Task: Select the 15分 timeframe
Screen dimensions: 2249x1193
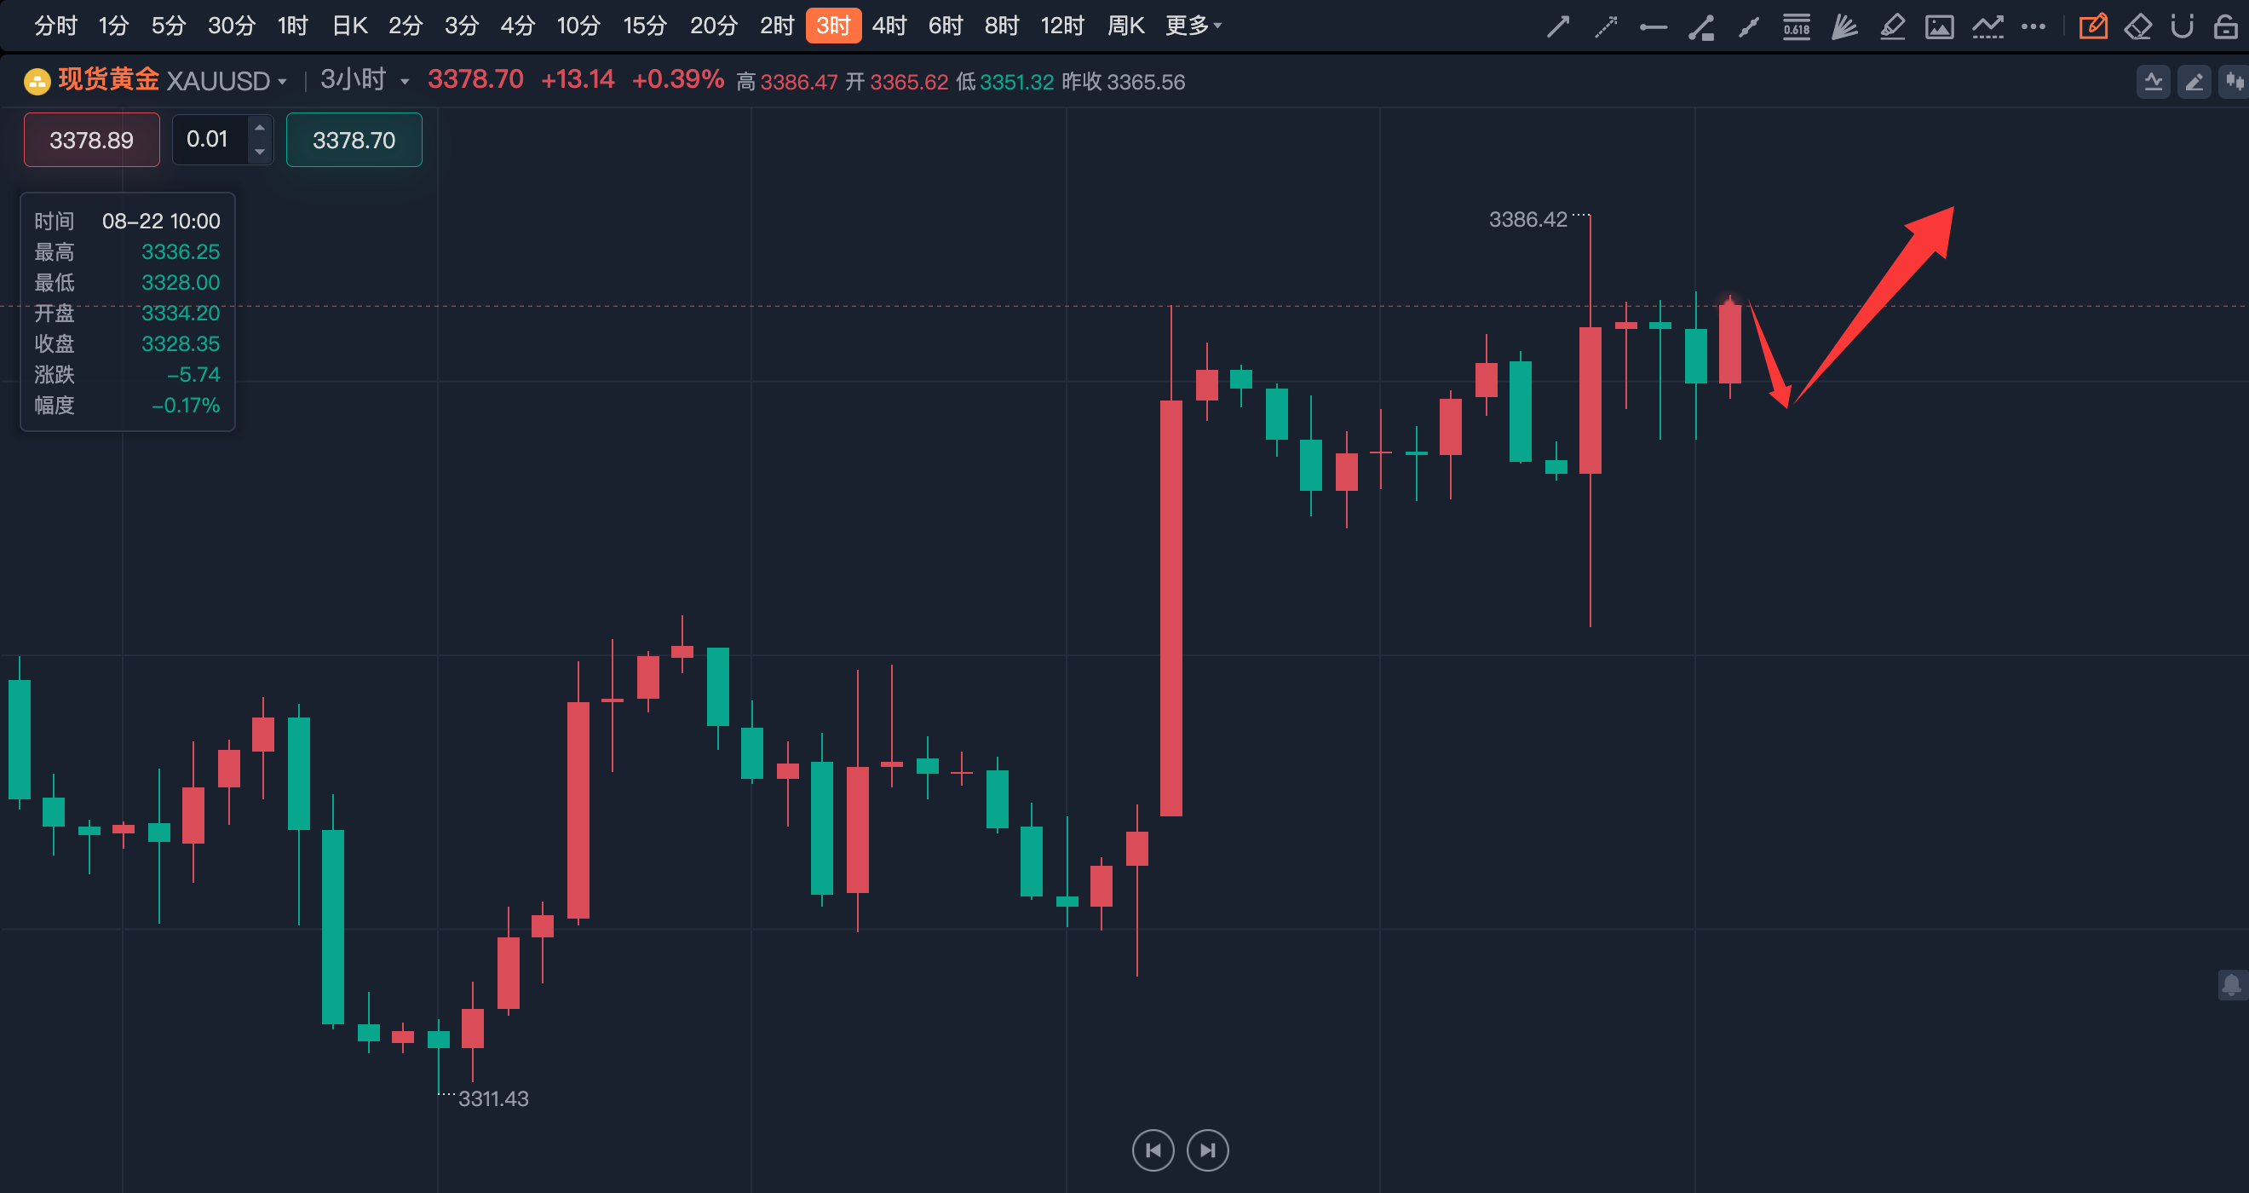Action: [644, 26]
